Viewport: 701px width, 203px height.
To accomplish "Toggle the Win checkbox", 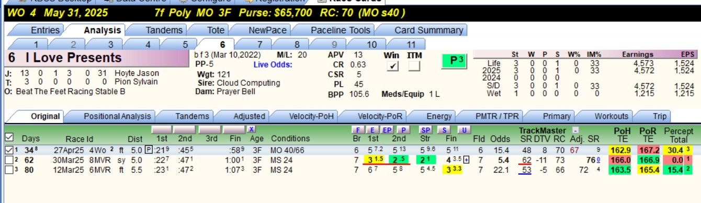I will point(392,66).
